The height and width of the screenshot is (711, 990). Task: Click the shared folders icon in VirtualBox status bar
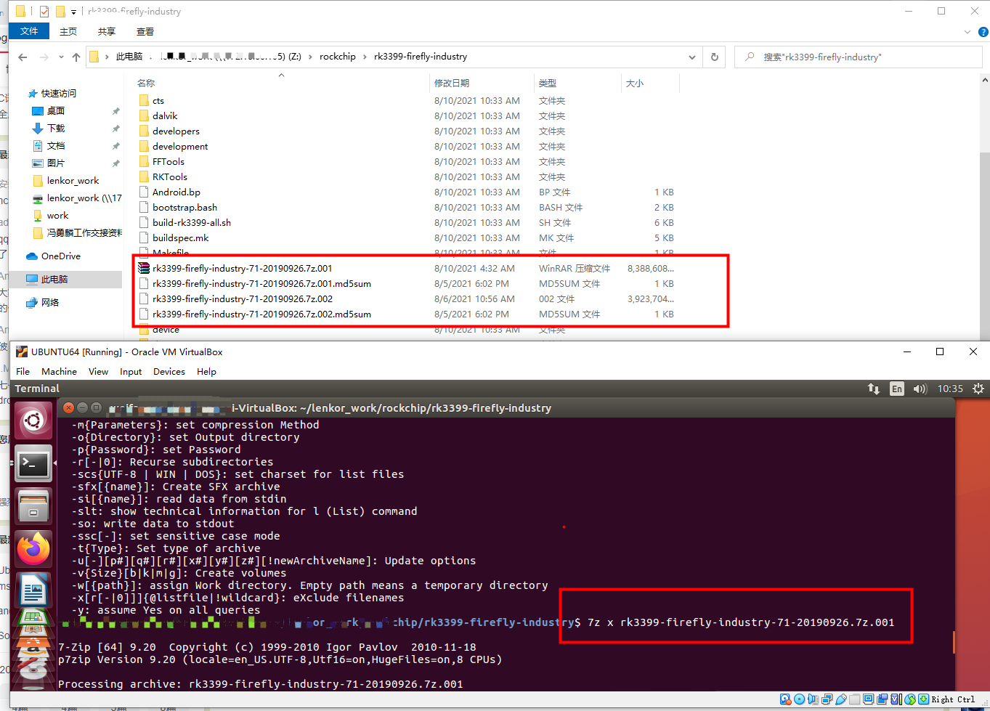coord(854,699)
